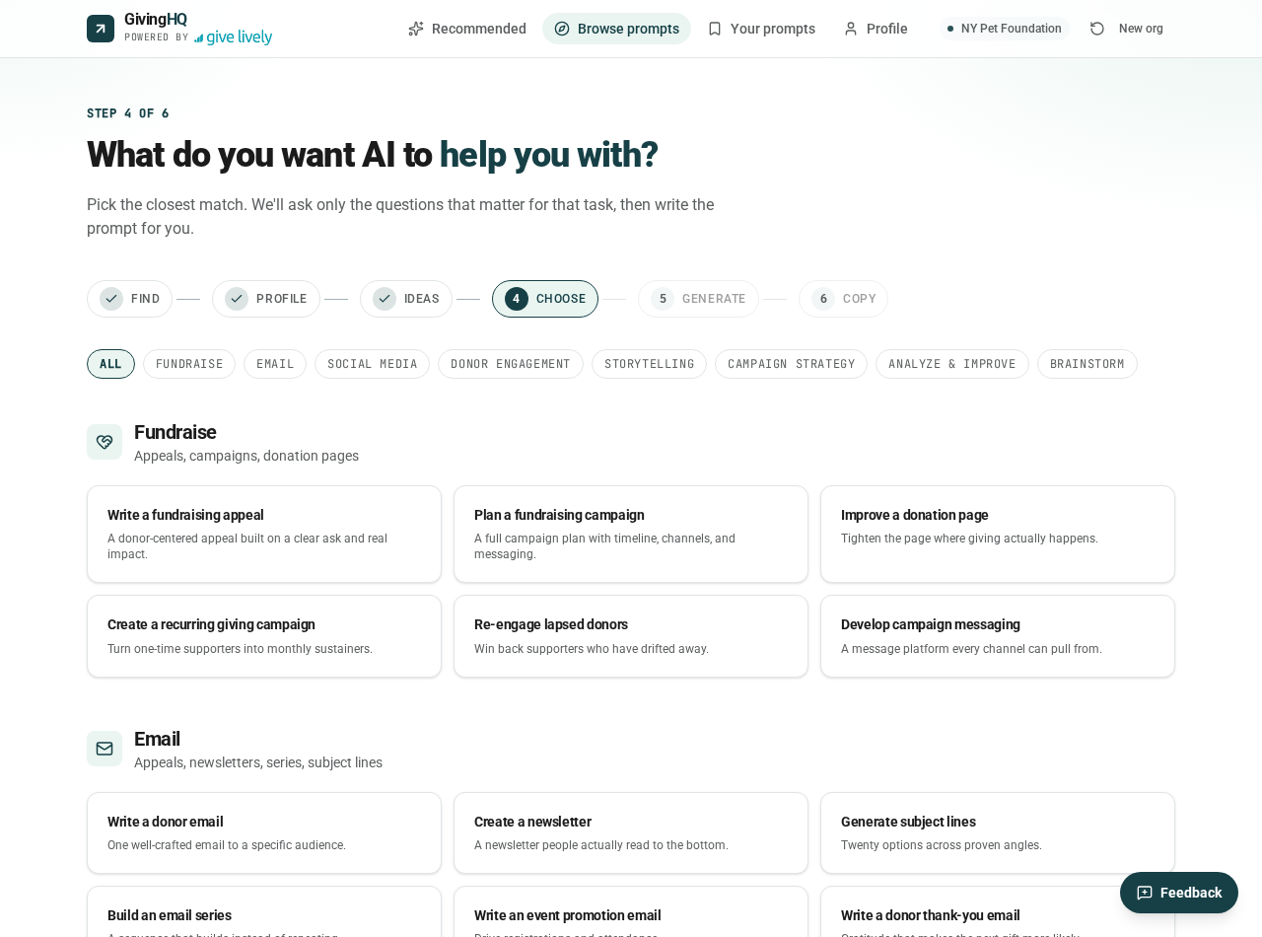1262x937 pixels.
Task: Filter by Brainstorm category
Action: [1087, 364]
